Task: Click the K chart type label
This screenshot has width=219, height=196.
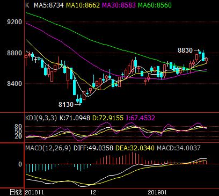Action: tap(27, 5)
